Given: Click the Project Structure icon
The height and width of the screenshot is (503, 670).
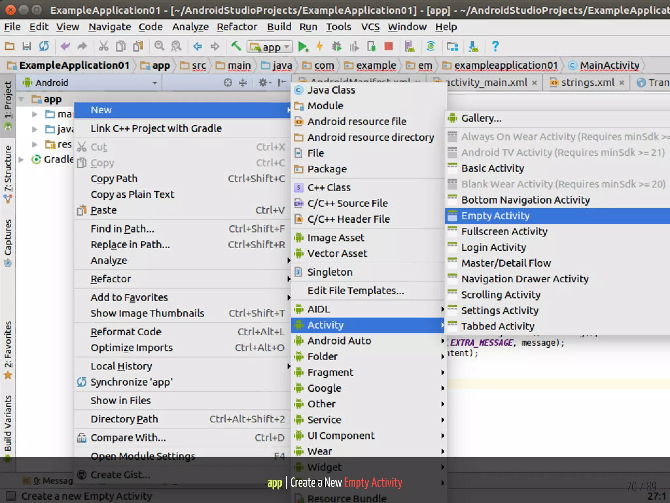Looking at the screenshot, I should pyautogui.click(x=452, y=47).
